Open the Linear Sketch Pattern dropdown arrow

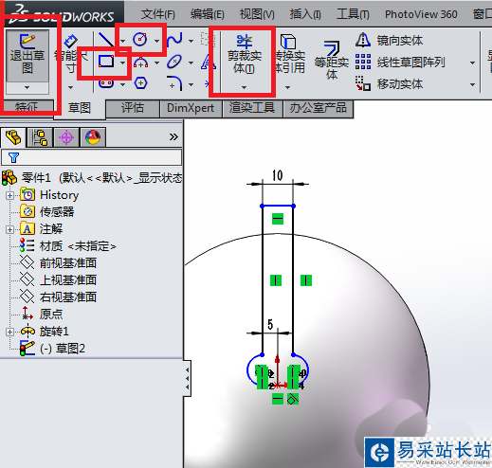click(x=472, y=63)
